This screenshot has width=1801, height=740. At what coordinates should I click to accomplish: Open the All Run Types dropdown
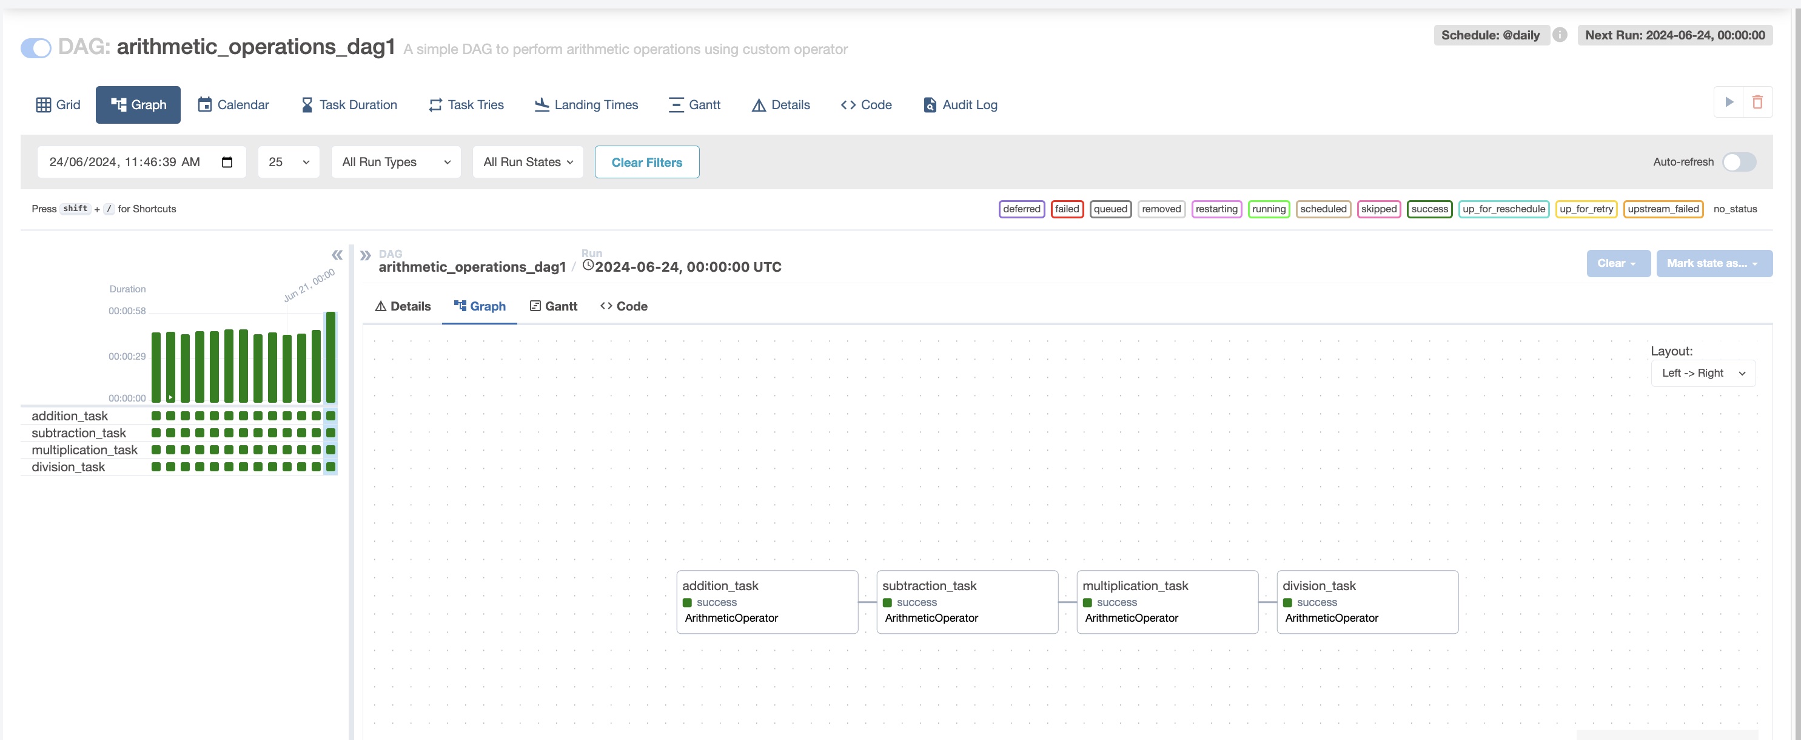[x=396, y=163]
